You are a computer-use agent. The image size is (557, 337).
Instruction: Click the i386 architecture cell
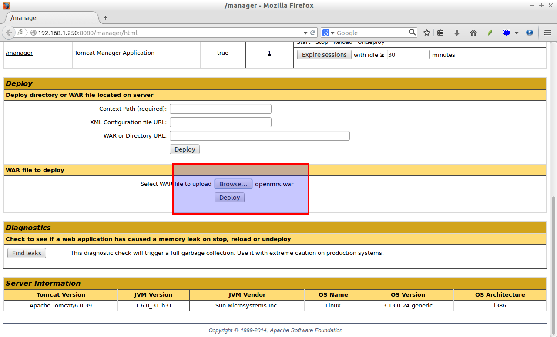point(500,305)
